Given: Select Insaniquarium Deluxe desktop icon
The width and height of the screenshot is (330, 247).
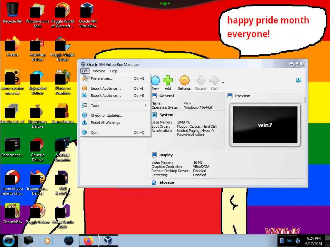Looking at the screenshot, I should coord(37,183).
